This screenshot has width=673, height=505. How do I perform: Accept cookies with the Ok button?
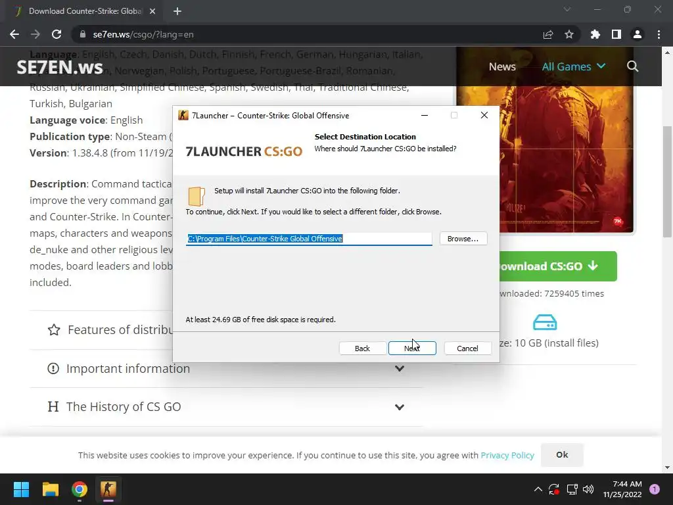click(562, 455)
